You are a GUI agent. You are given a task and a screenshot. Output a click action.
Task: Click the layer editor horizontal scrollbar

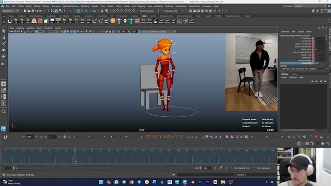(x=299, y=130)
